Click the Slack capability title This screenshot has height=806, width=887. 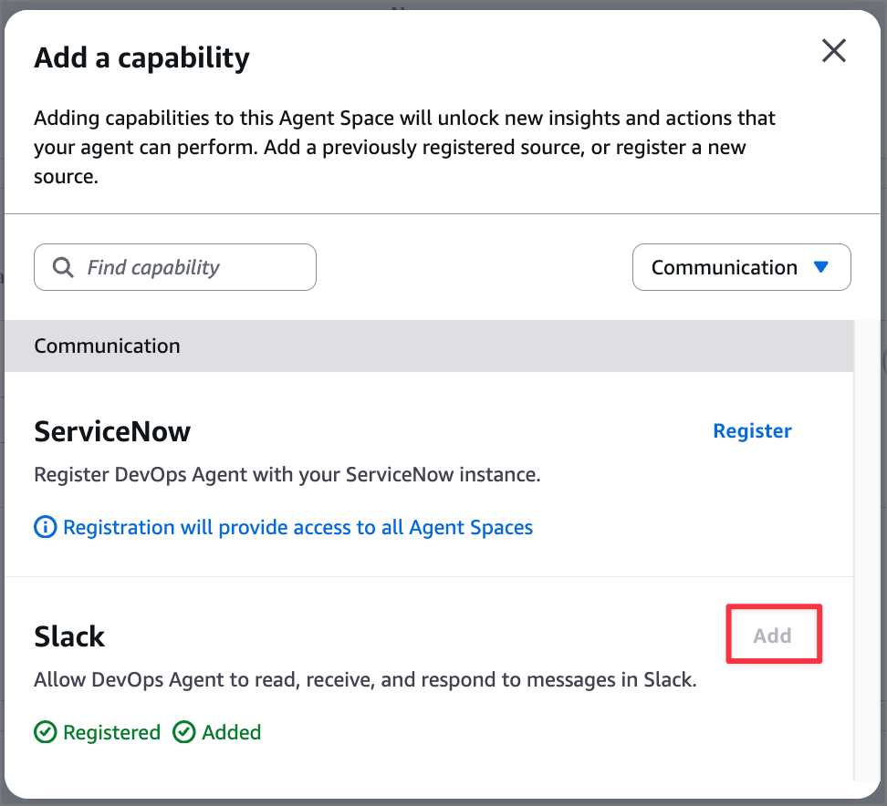pyautogui.click(x=69, y=635)
